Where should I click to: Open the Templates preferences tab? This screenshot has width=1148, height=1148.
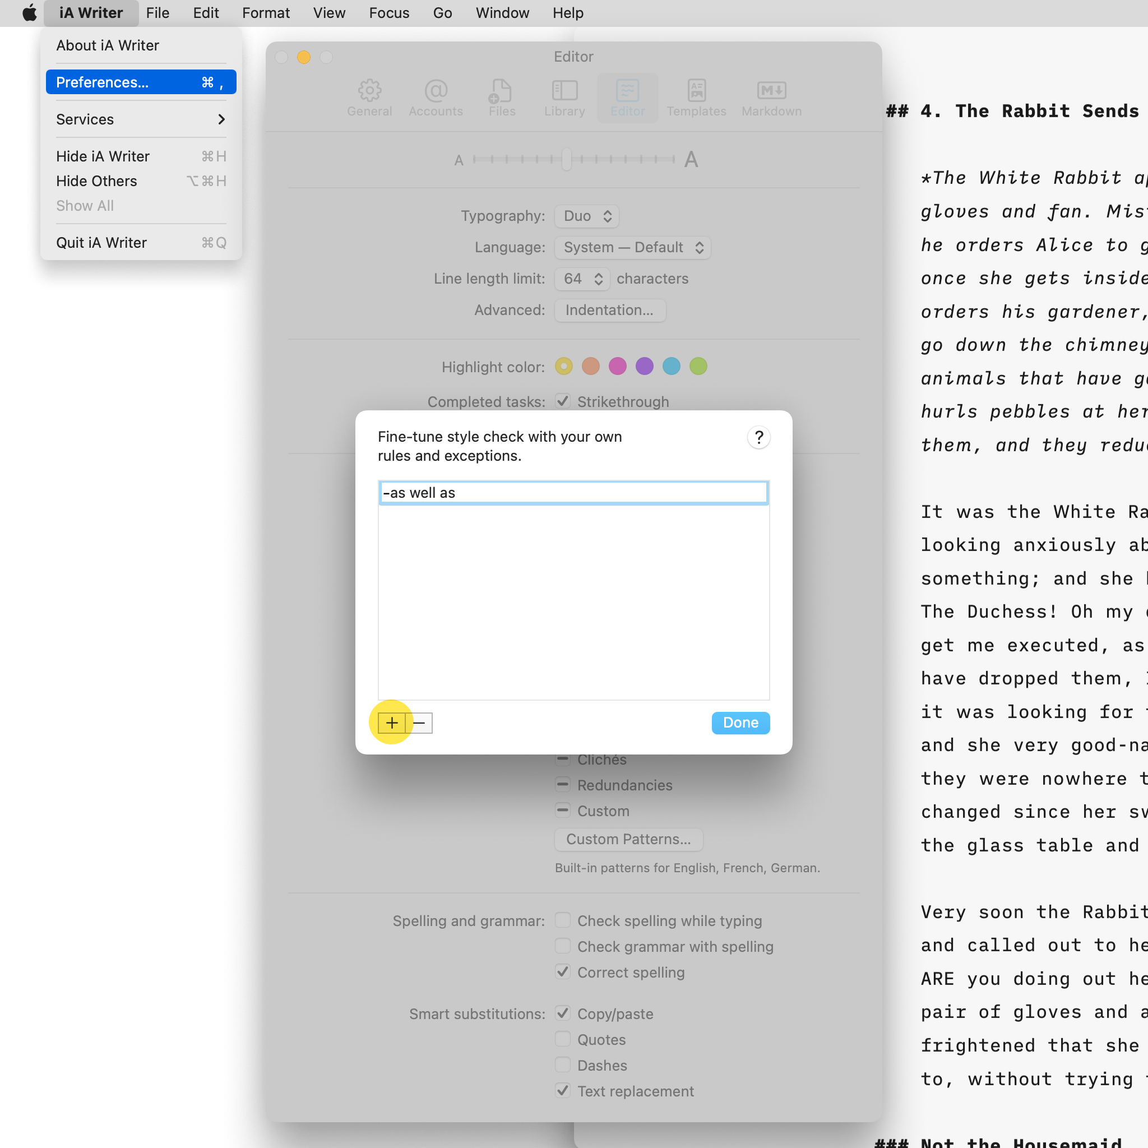tap(696, 98)
